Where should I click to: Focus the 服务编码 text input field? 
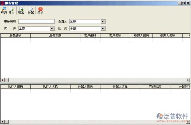tap(36, 21)
